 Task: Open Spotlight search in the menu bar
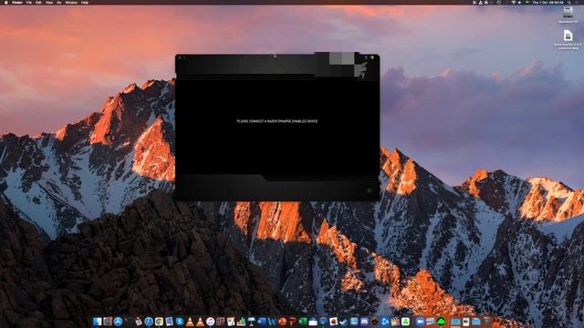tap(569, 2)
